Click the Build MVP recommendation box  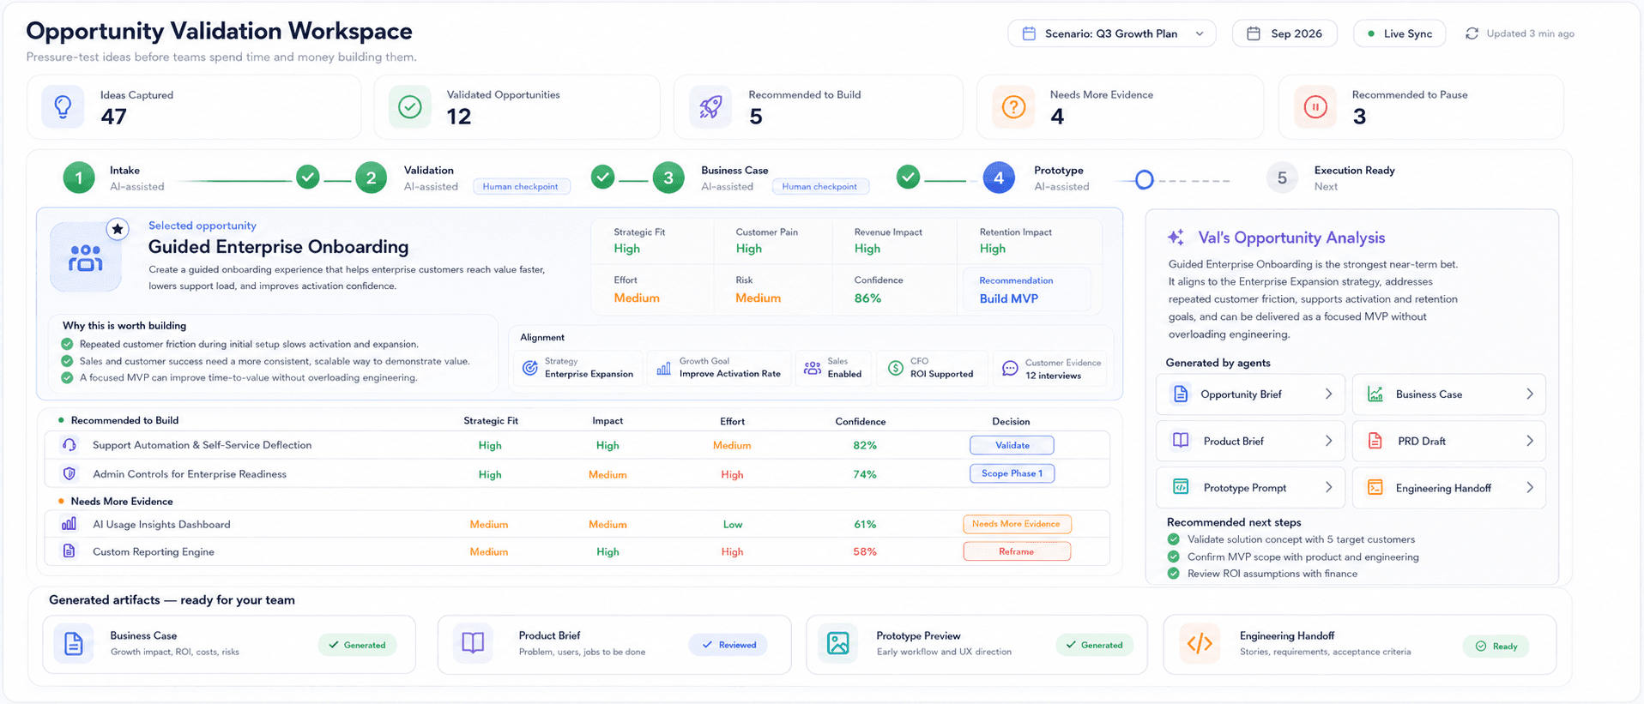pyautogui.click(x=1028, y=290)
